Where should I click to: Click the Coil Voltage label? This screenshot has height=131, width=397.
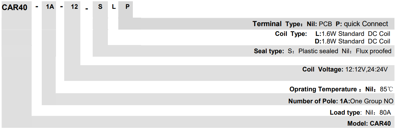(x=322, y=70)
